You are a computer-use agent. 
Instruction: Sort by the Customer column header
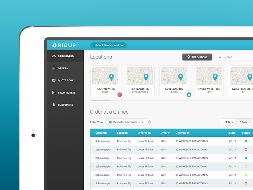pos(101,133)
